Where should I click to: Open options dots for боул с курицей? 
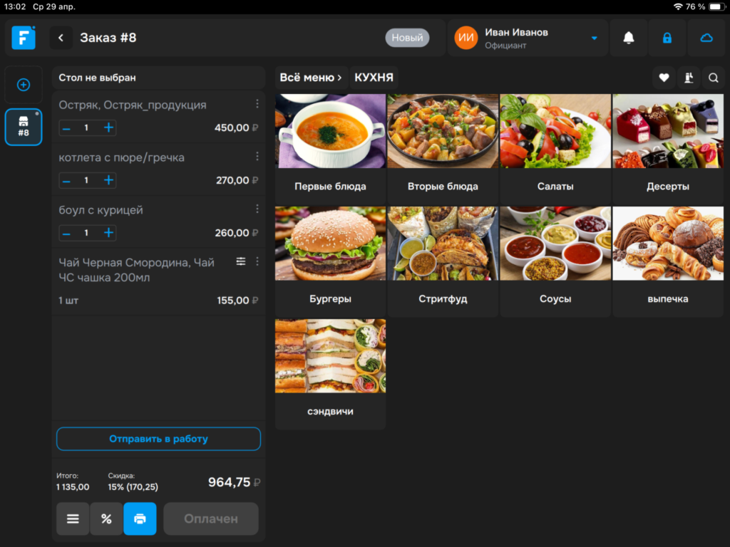click(x=257, y=209)
